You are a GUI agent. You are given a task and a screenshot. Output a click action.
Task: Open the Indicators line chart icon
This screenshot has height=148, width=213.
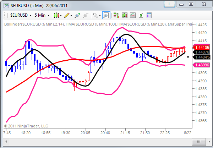click(133, 15)
